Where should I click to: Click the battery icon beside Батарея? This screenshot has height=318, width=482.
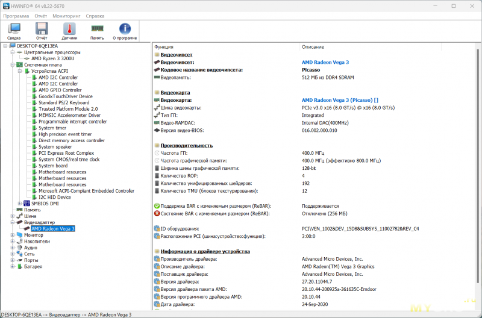20,266
